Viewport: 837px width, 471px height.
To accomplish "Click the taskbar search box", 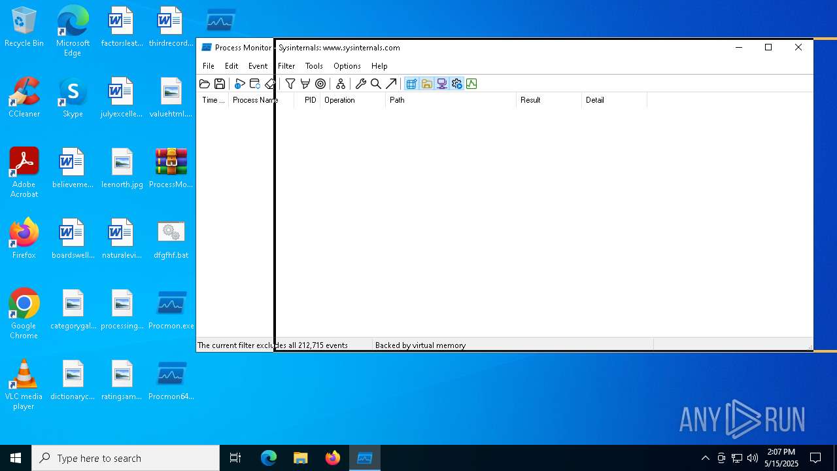I will click(126, 458).
